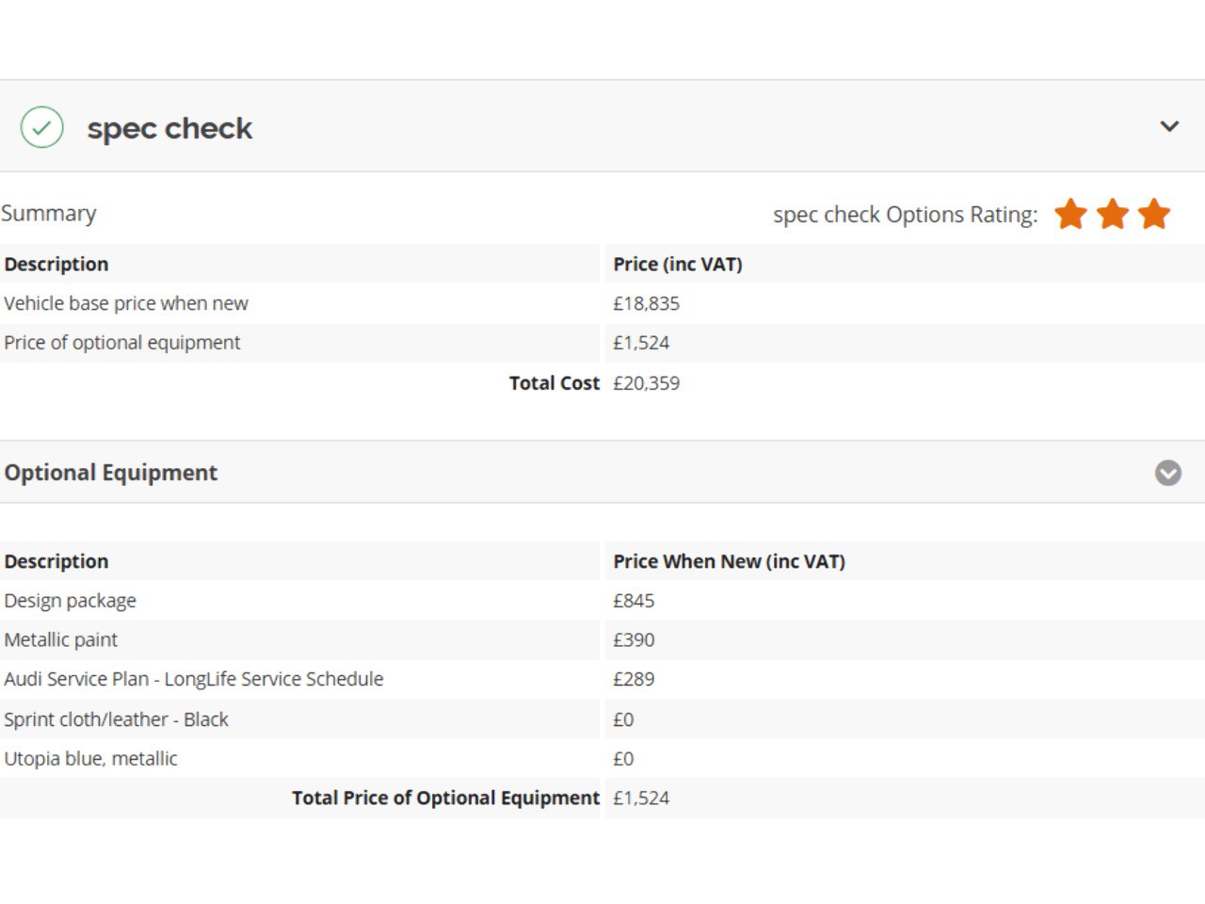Click the spec check section title
Image resolution: width=1205 pixels, height=904 pixels.
coord(169,128)
